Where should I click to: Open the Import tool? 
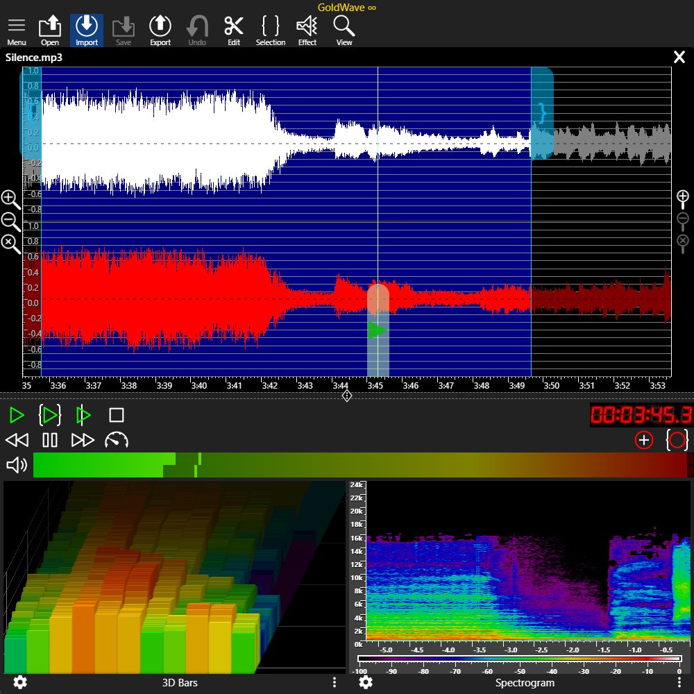tap(86, 29)
